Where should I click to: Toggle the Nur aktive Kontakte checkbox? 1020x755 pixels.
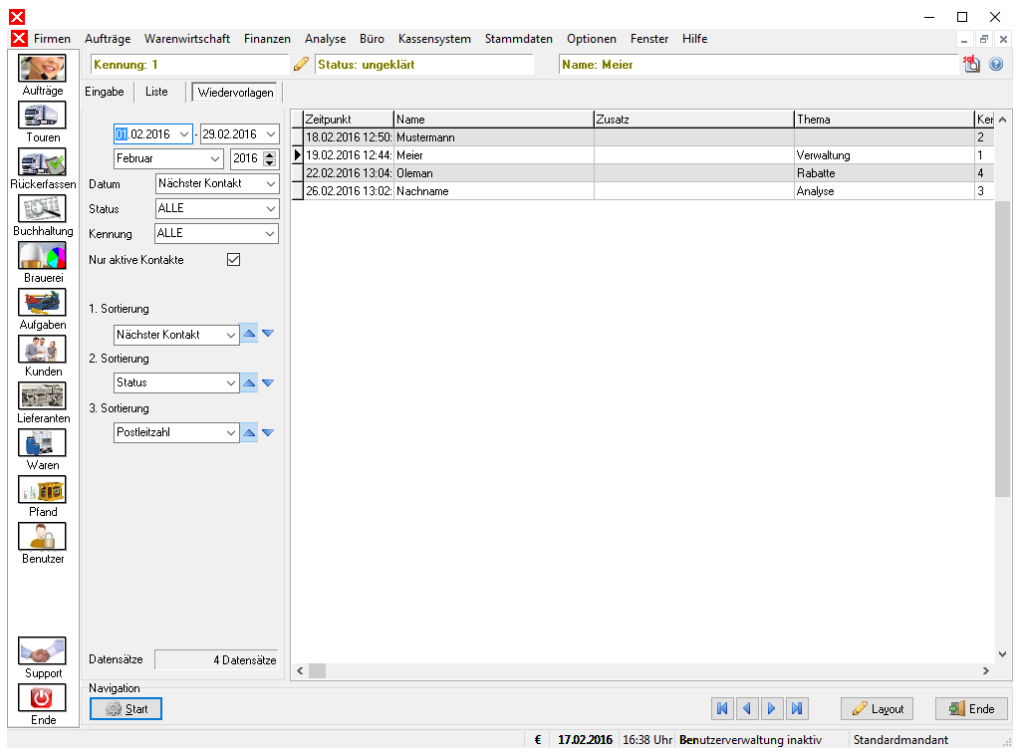coord(233,260)
